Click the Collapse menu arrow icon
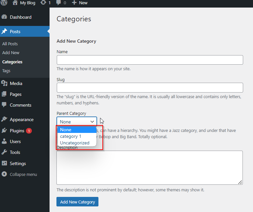Viewport: 253px width, 212px height. tap(4, 174)
